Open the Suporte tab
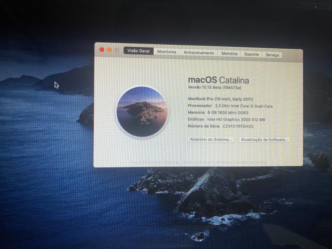This screenshot has height=249, width=332. pyautogui.click(x=252, y=54)
